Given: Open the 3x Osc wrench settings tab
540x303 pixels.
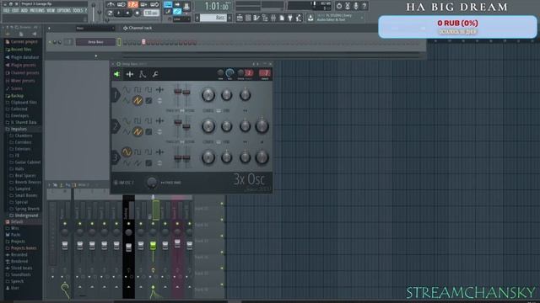Looking at the screenshot, I should click(155, 74).
